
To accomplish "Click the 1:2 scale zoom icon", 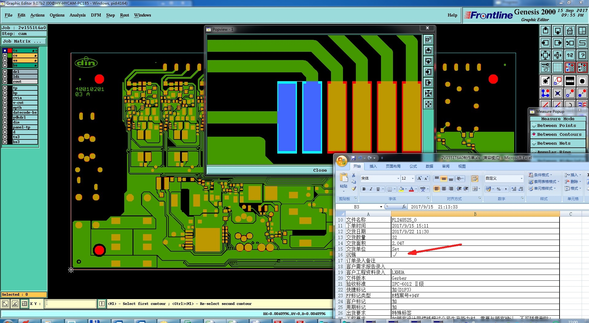I will pyautogui.click(x=570, y=55).
